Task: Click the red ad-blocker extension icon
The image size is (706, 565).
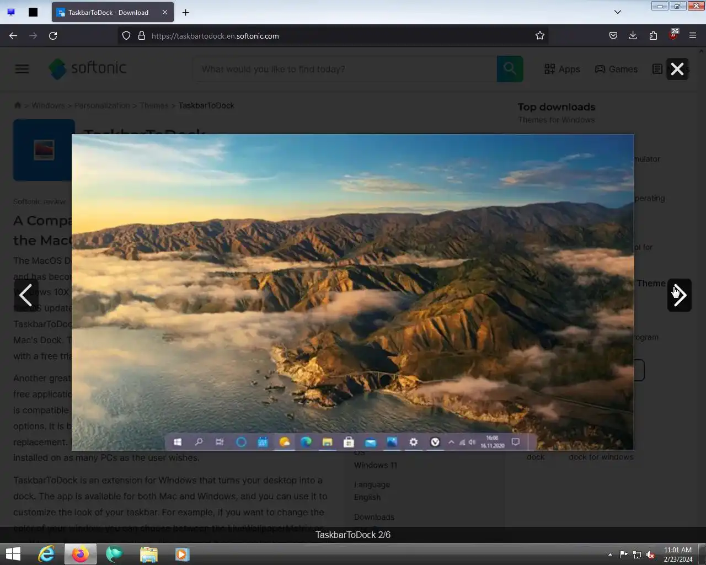Action: 673,35
